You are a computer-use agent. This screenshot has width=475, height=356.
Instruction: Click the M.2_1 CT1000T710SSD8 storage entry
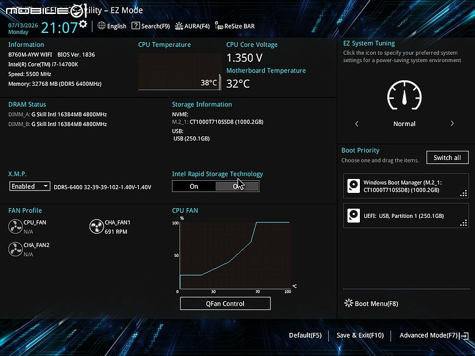217,122
